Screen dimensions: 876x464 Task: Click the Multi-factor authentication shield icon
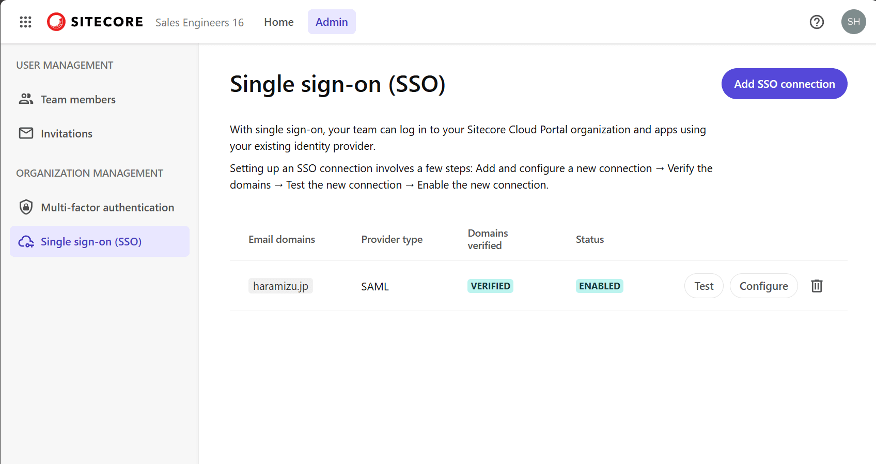coord(26,207)
